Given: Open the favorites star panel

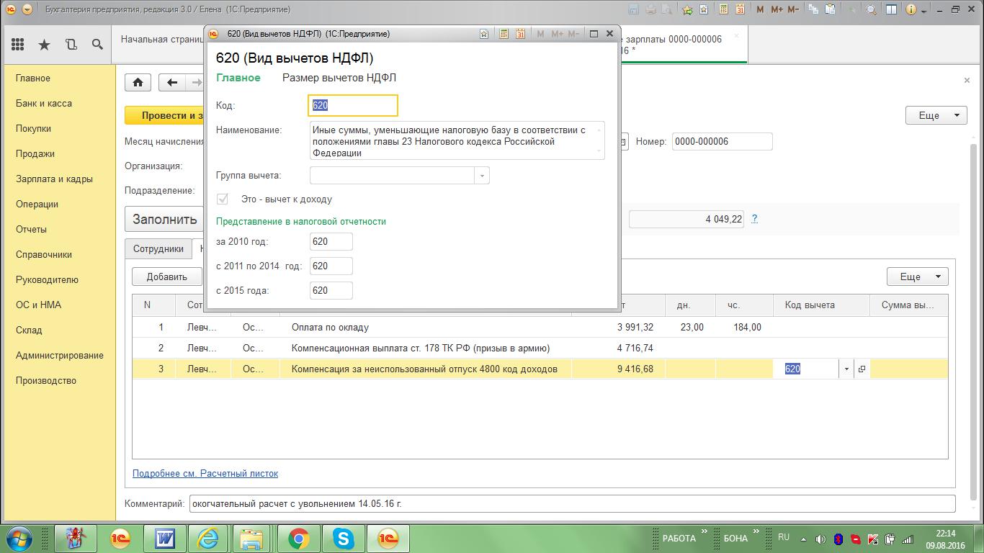Looking at the screenshot, I should (44, 45).
